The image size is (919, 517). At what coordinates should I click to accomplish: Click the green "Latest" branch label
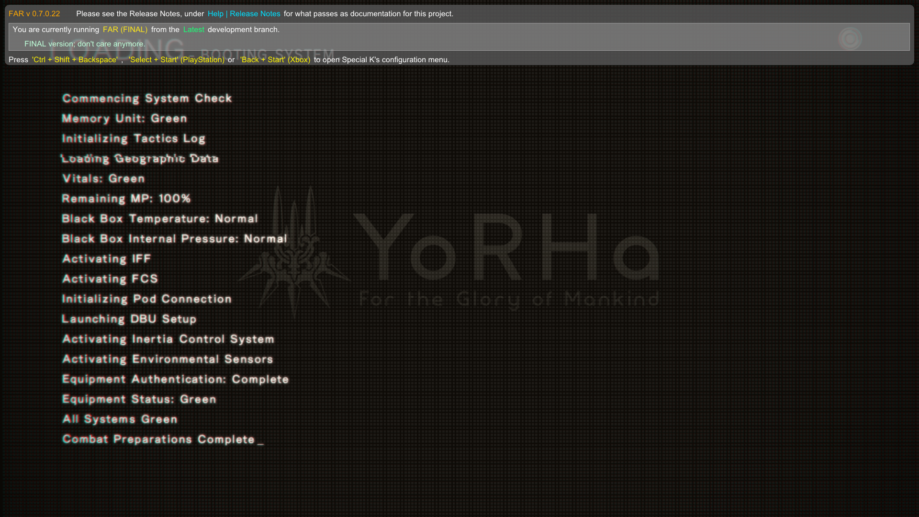click(194, 30)
